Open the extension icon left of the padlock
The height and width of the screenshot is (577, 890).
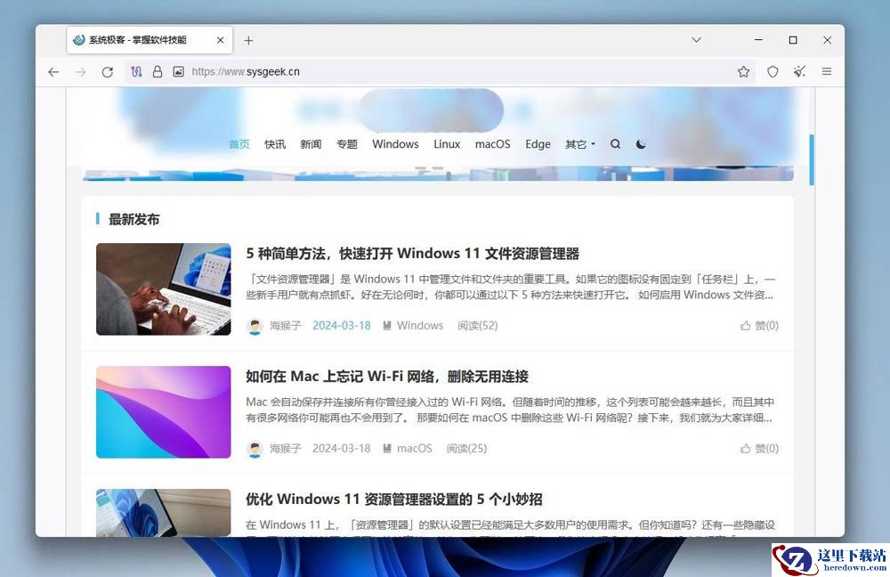tap(136, 71)
